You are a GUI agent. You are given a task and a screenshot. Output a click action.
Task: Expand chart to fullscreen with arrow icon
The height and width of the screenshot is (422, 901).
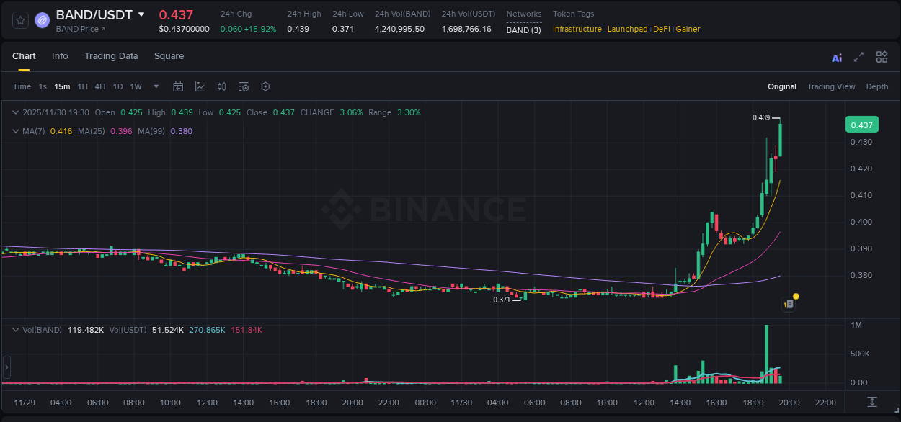[859, 56]
